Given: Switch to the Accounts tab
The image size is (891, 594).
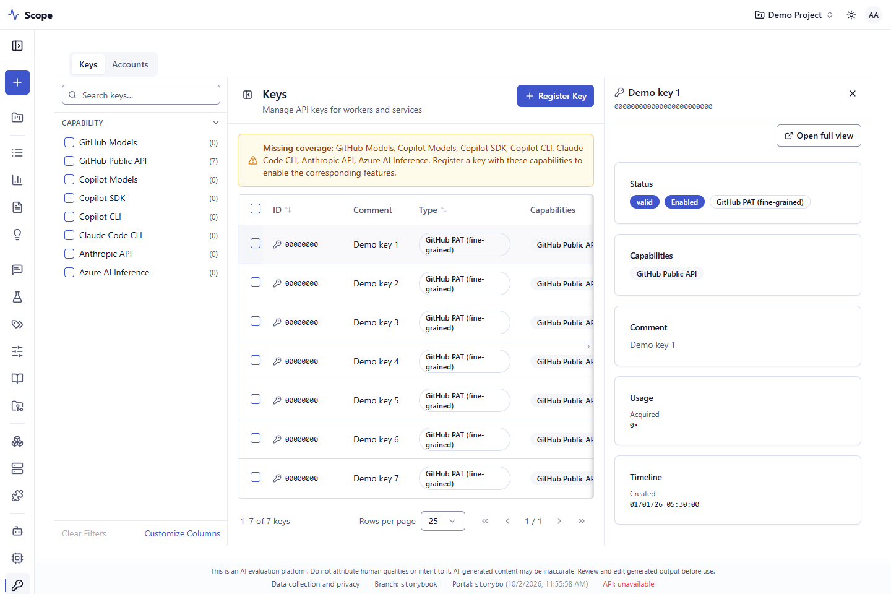Looking at the screenshot, I should [x=130, y=64].
